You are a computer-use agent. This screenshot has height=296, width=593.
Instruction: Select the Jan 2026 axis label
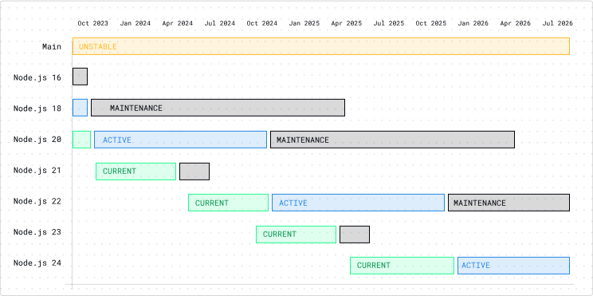click(473, 23)
